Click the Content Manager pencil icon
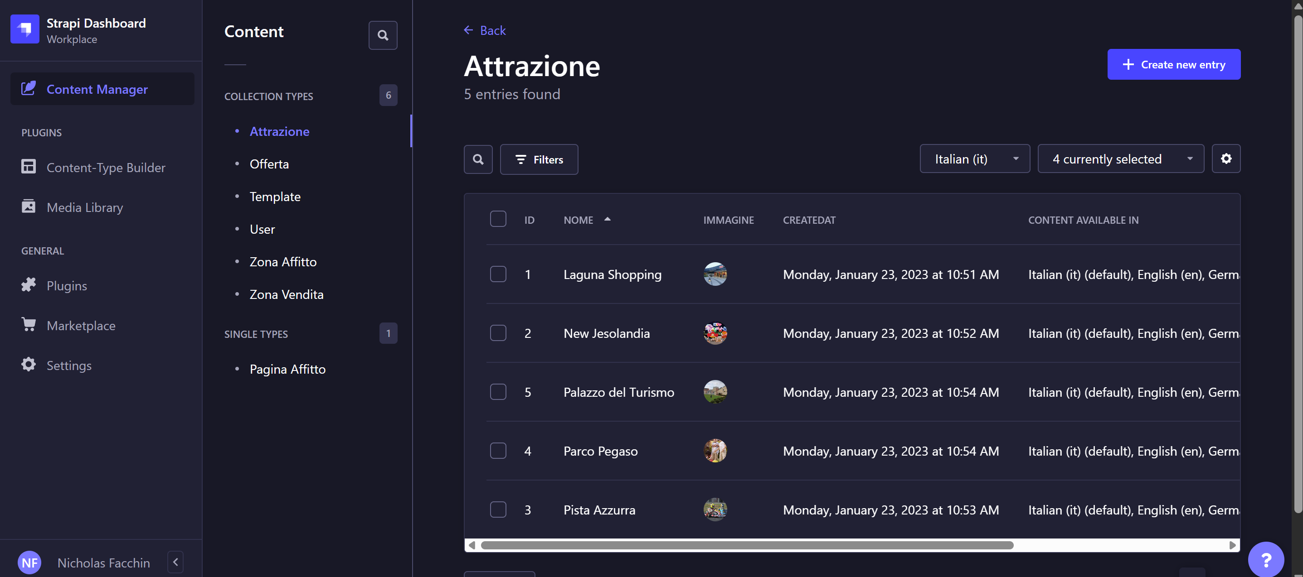Screen dimensions: 1303x577 pyautogui.click(x=28, y=88)
